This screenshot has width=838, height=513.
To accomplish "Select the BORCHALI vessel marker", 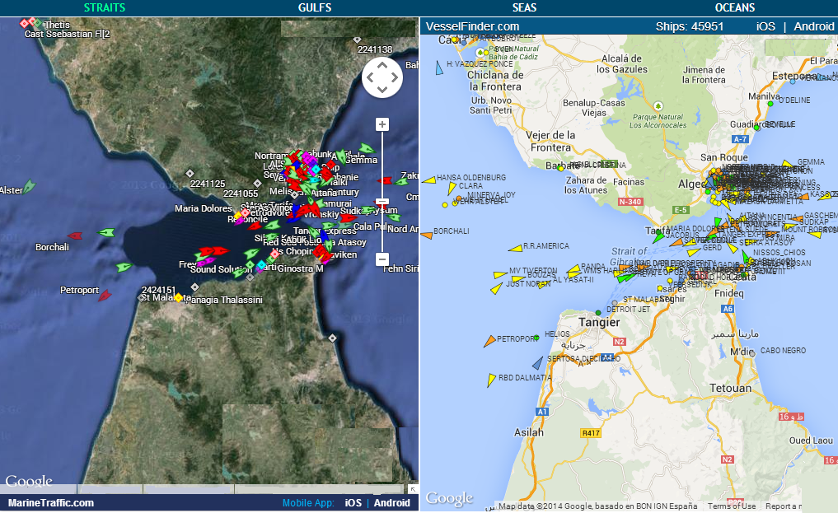I will (x=426, y=235).
